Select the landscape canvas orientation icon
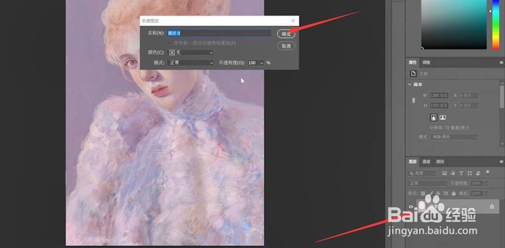 443,117
